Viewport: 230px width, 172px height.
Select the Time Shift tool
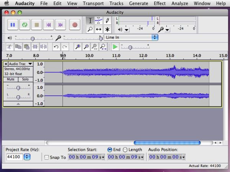[99, 29]
